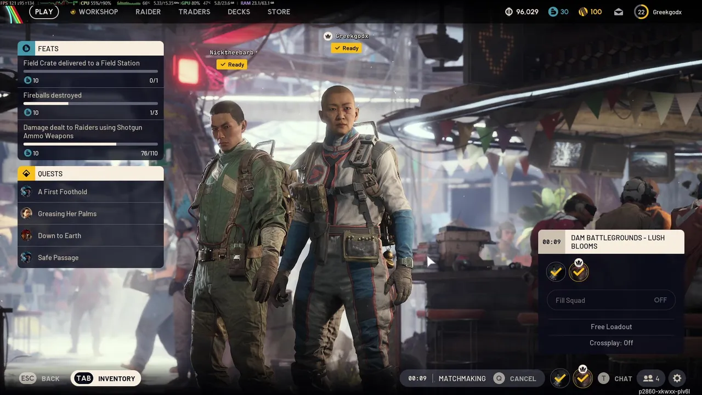Select the Nicktheebarb player name tag
The width and height of the screenshot is (702, 395).
tap(231, 53)
